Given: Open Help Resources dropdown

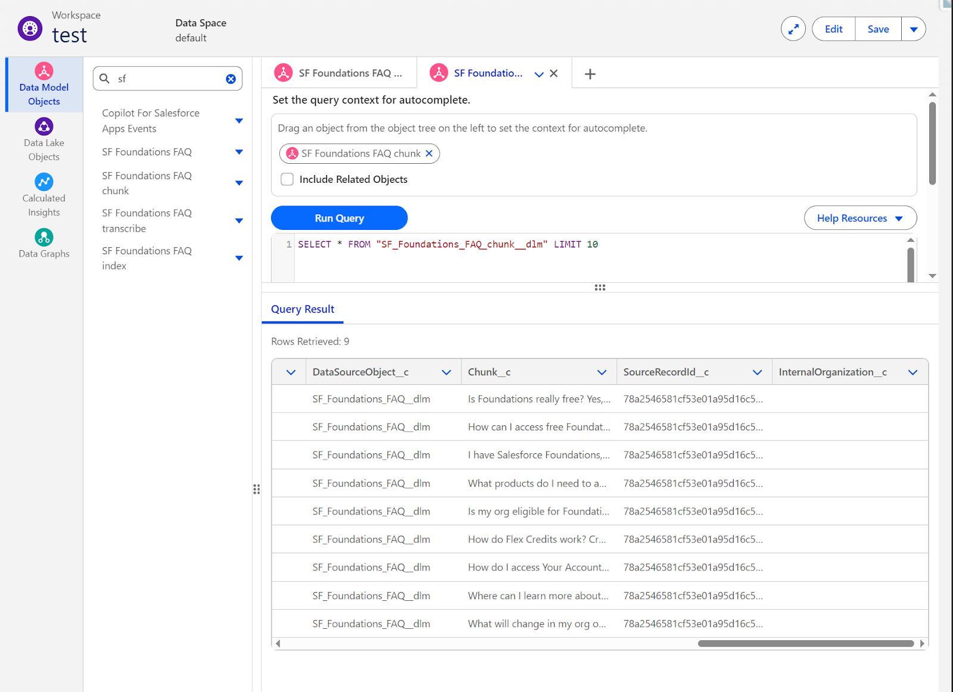Looking at the screenshot, I should click(859, 218).
